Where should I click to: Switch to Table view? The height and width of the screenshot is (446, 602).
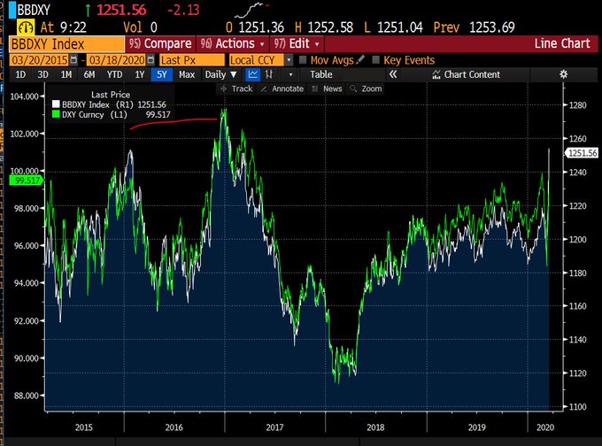pyautogui.click(x=321, y=74)
